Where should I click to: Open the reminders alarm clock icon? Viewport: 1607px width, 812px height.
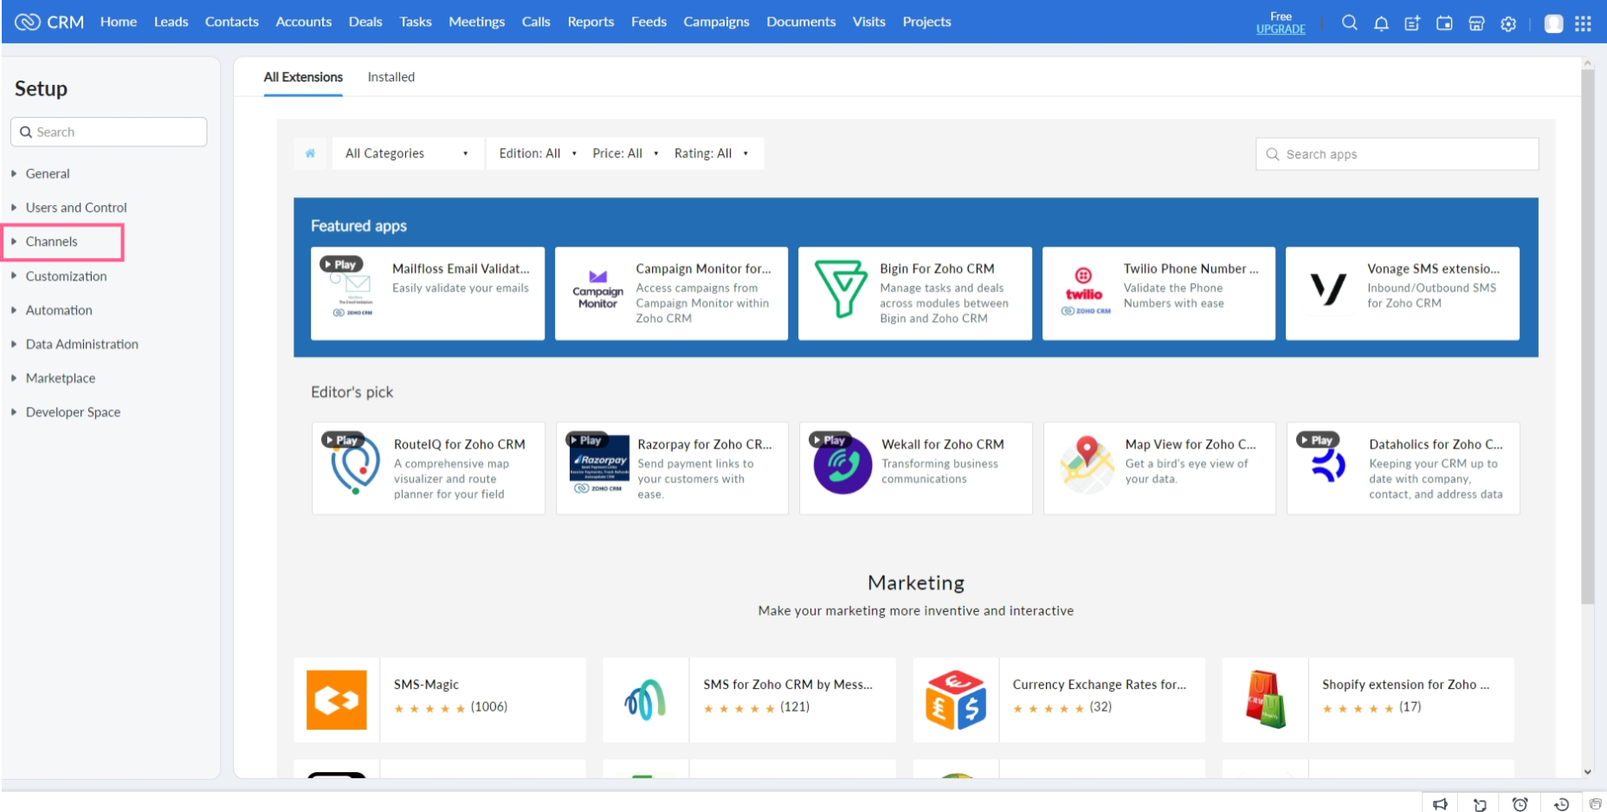(1520, 804)
